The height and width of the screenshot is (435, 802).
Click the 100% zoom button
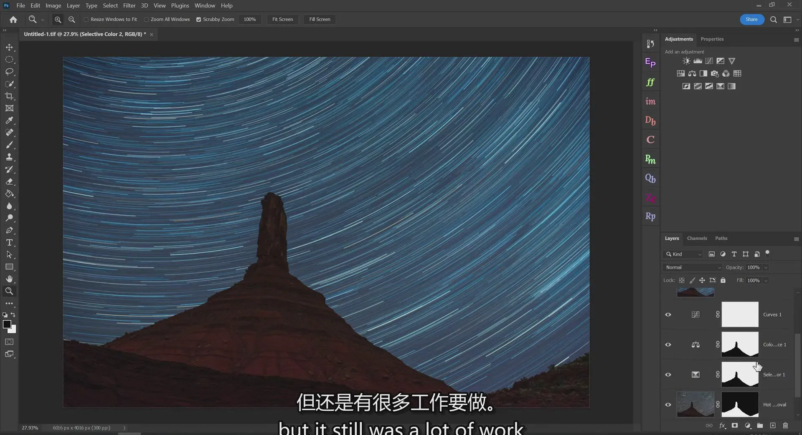249,19
